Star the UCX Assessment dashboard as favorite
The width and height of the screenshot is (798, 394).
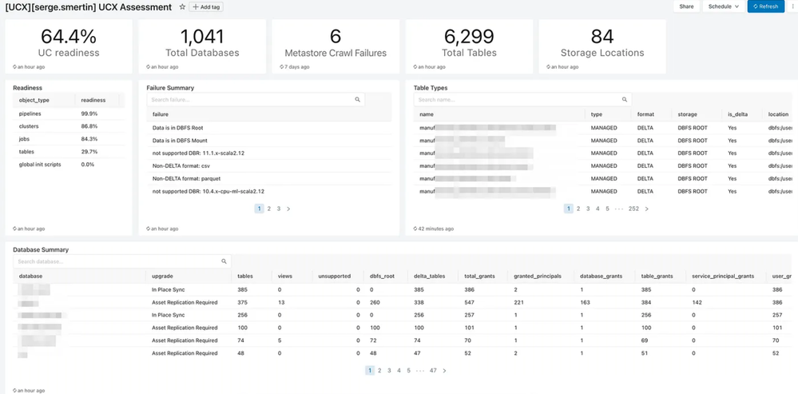point(182,6)
